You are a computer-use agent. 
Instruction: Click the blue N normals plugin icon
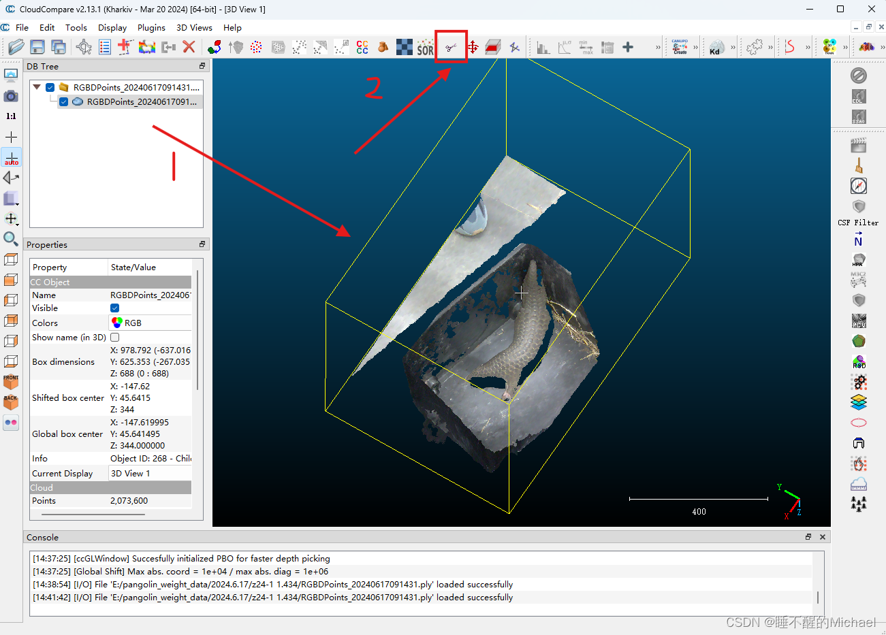click(x=859, y=239)
